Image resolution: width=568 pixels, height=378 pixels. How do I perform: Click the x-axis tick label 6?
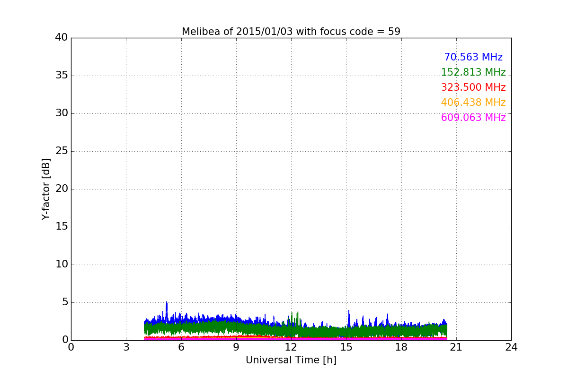[181, 347]
